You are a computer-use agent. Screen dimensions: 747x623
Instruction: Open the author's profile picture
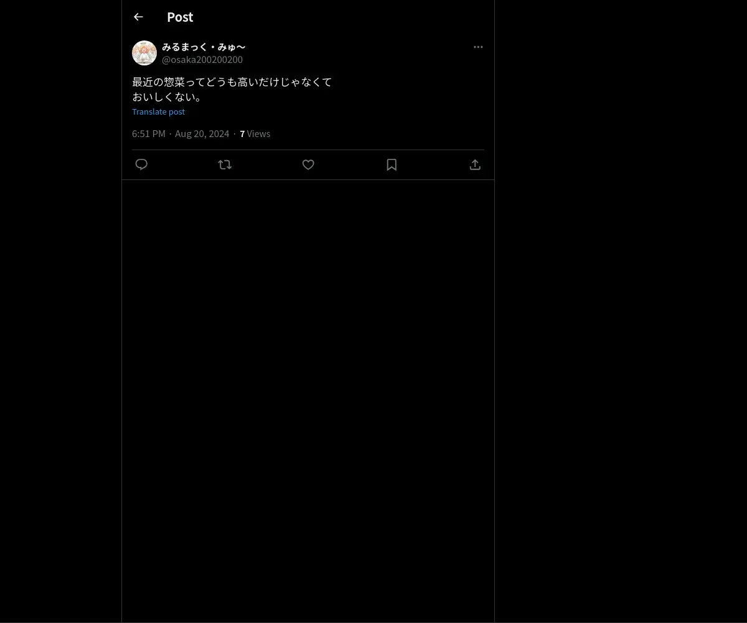(x=144, y=53)
